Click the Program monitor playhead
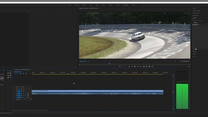Screen dimensions: 208x117 pos(110,63)
